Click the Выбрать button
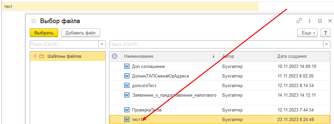This screenshot has height=124, width=334. [44, 33]
